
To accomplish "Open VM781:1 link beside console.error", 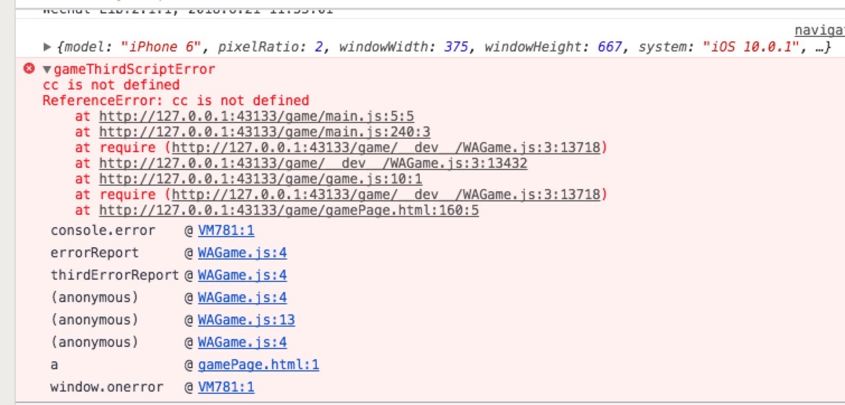I will tap(226, 230).
